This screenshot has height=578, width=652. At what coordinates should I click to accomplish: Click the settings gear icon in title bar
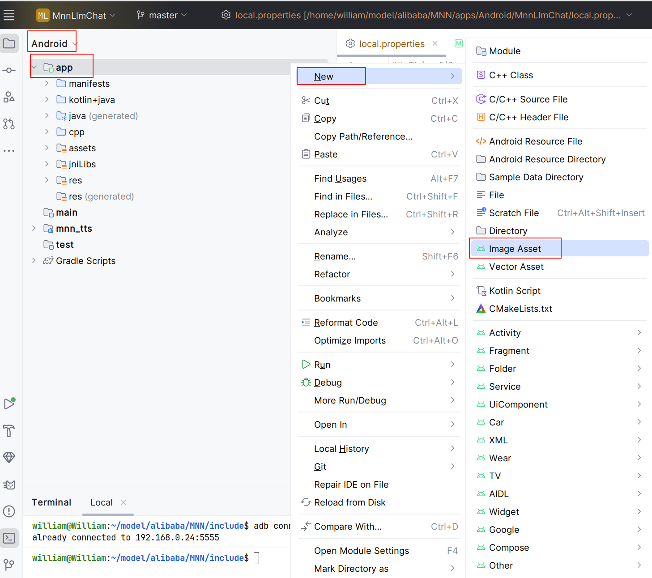[226, 15]
